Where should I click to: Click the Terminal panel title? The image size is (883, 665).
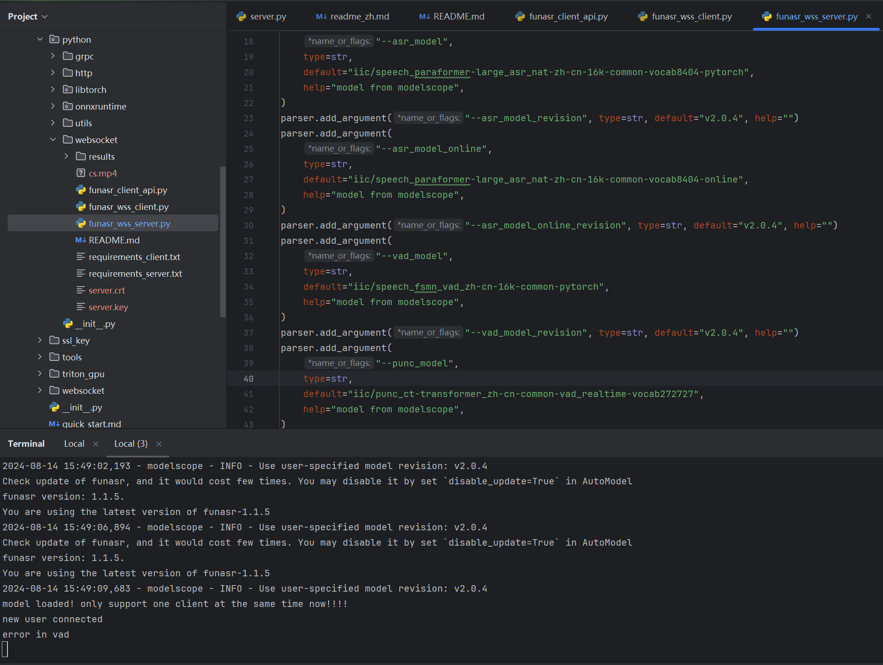[x=26, y=443]
